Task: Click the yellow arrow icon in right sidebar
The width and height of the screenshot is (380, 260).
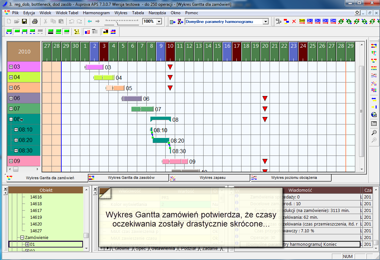Action: tap(374, 107)
